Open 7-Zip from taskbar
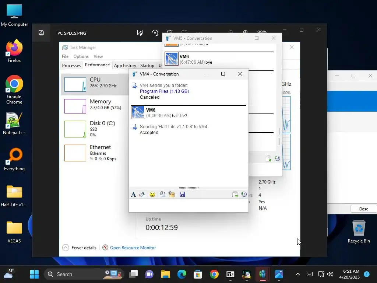Screen dimensions: 377x283 (230, 274)
